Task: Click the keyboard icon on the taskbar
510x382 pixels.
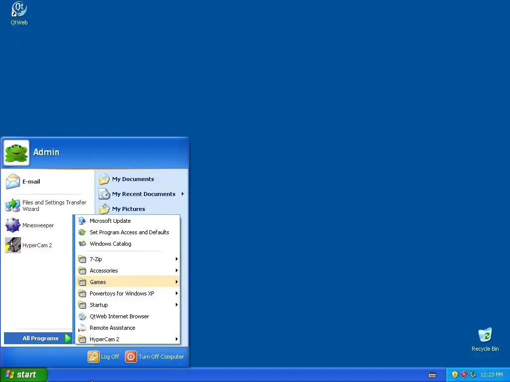Action: tap(432, 375)
